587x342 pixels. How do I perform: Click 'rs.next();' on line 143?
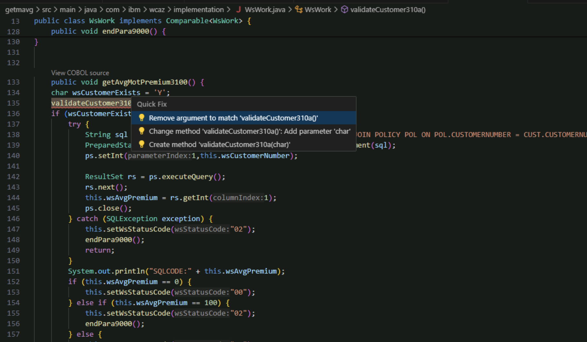[106, 187]
